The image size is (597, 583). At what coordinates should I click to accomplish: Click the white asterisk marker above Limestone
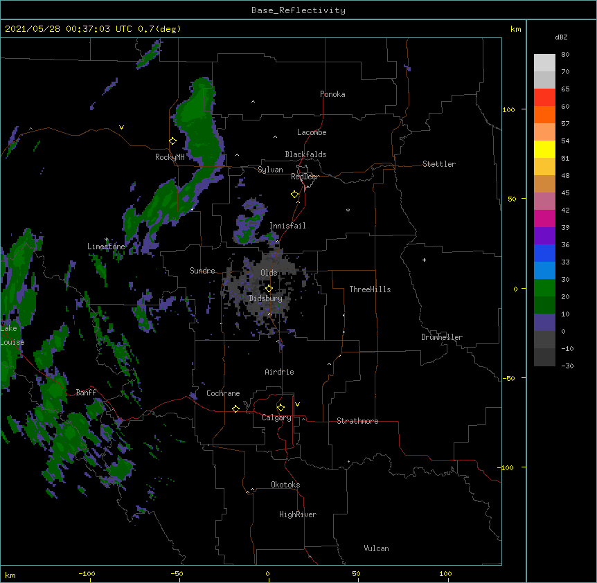point(107,240)
